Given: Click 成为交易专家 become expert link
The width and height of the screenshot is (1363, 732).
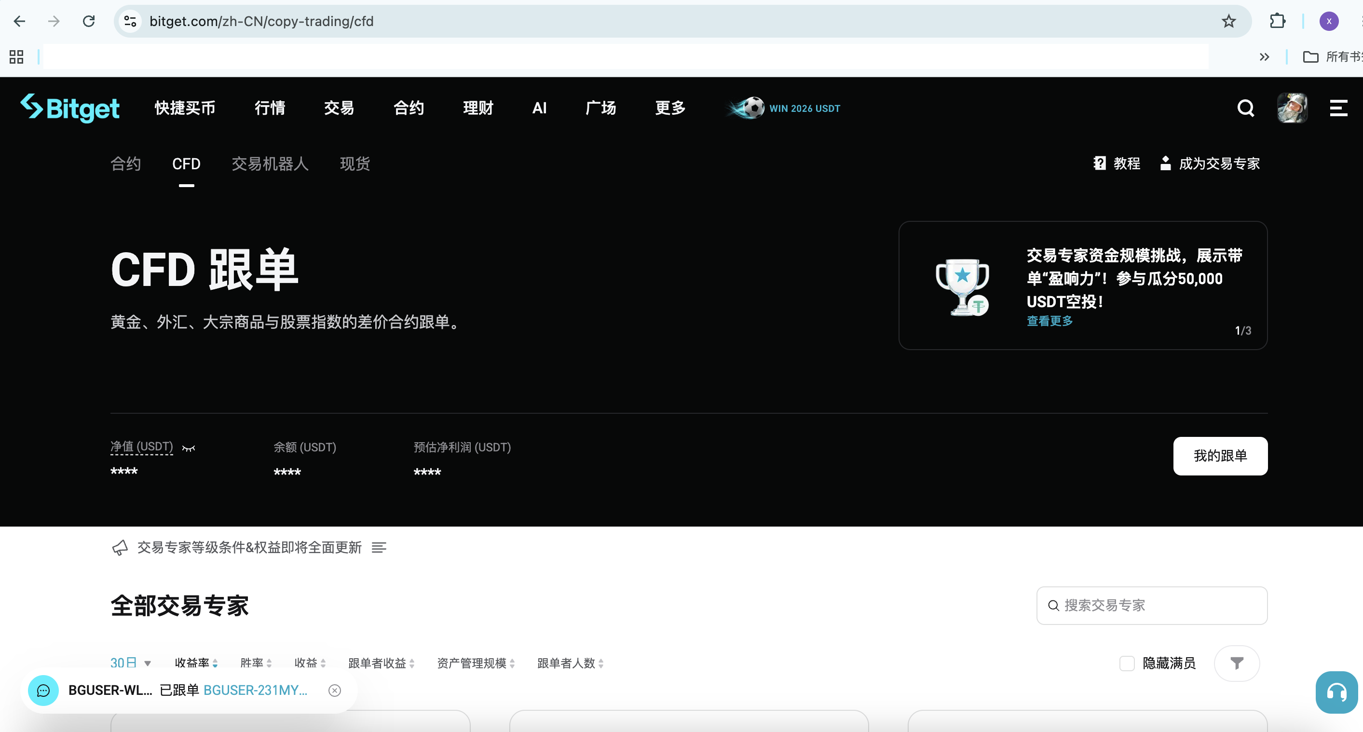Looking at the screenshot, I should point(1210,163).
